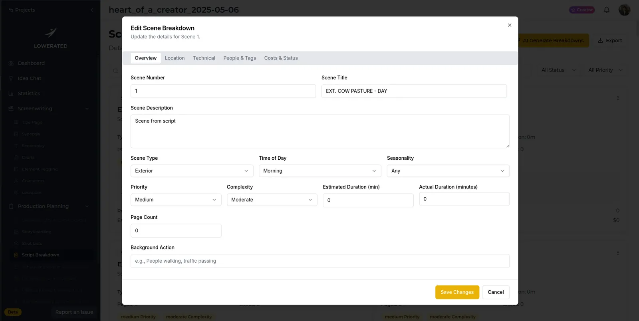Image resolution: width=639 pixels, height=321 pixels.
Task: Open the notifications bell
Action: coord(607,10)
